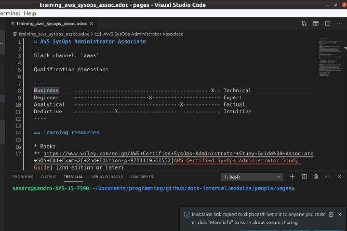The width and height of the screenshot is (347, 231).
Task: Switch to the Output panel tab
Action: click(x=48, y=177)
